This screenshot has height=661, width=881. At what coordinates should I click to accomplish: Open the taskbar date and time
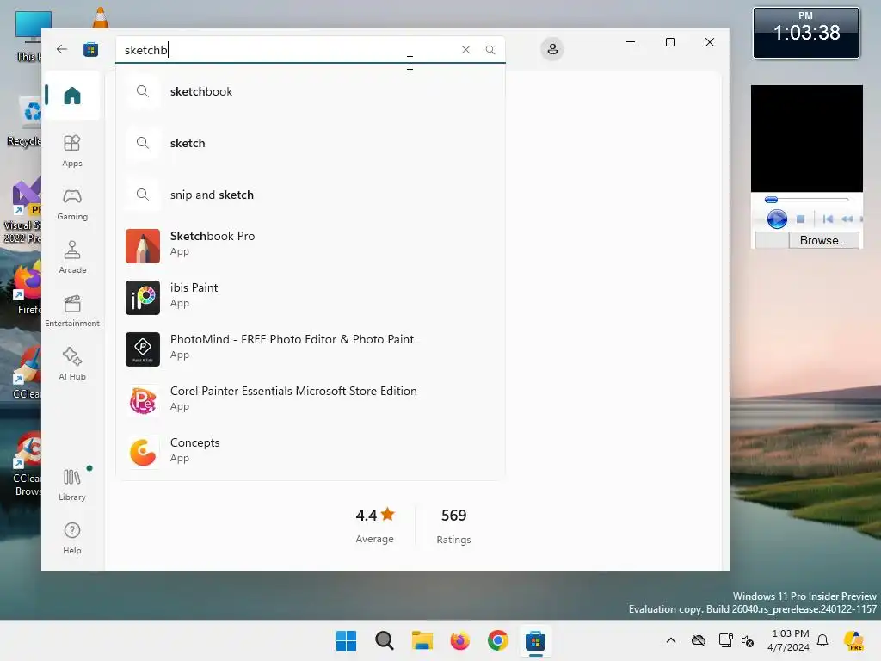[x=788, y=640]
